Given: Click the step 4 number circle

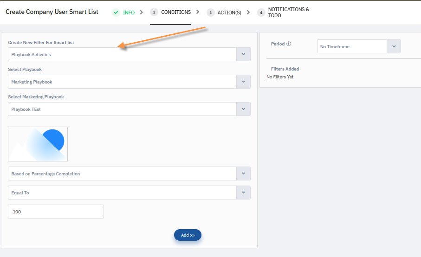Looking at the screenshot, I should [261, 13].
